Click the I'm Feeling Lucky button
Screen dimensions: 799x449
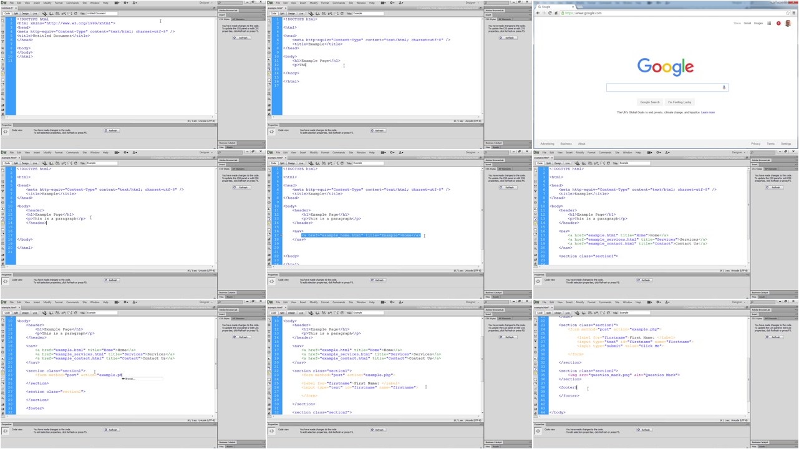click(x=679, y=102)
